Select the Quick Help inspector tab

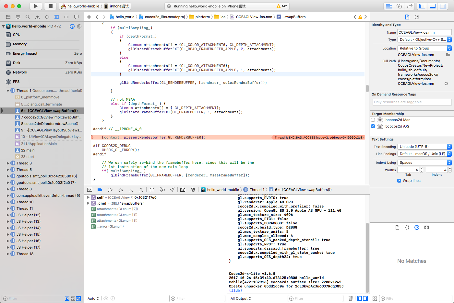pyautogui.click(x=417, y=17)
